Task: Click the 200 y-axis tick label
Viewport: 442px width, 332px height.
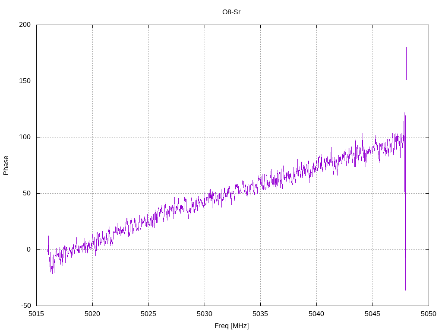Action: (25, 25)
